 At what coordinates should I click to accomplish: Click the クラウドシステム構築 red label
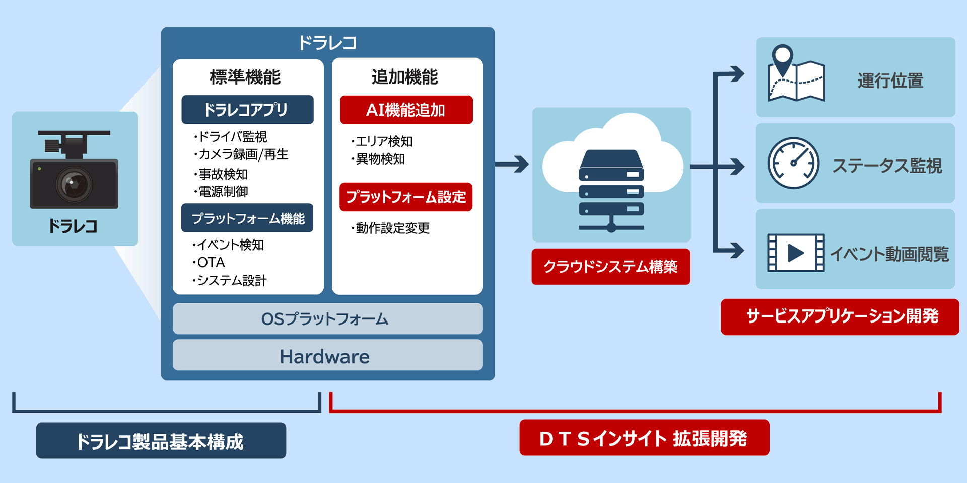click(x=611, y=267)
